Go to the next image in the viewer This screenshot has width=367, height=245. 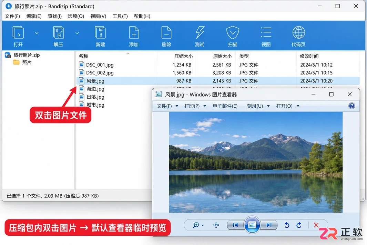click(x=269, y=225)
